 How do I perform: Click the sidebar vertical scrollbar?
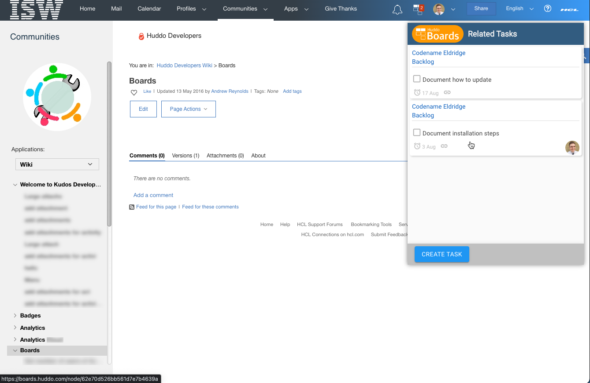[109, 144]
